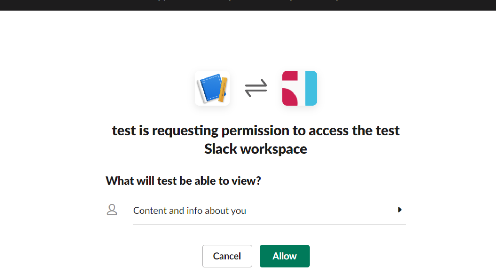Expand the Content and info disclosure triangle
This screenshot has width=496, height=279.
pos(400,210)
